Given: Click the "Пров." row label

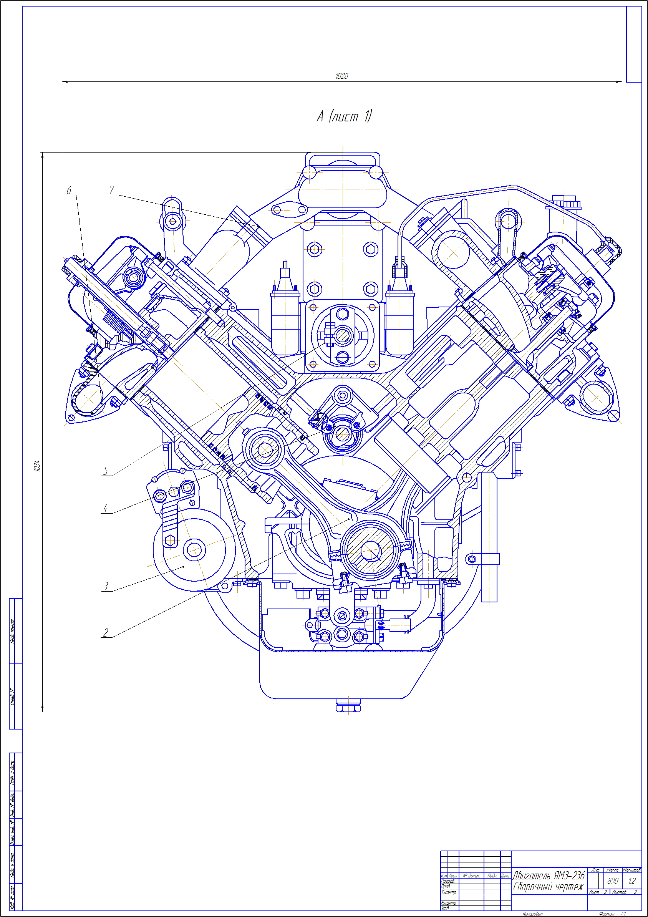Looking at the screenshot, I should coord(446,886).
